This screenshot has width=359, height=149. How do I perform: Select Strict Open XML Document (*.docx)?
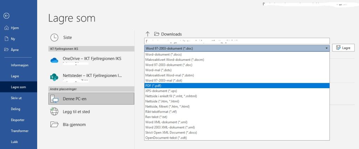coord(237,132)
